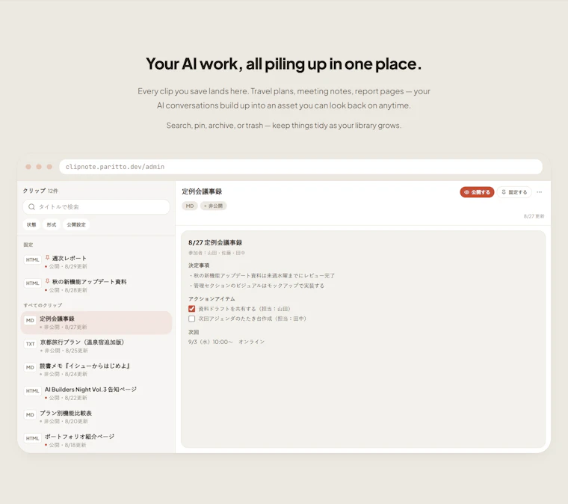Viewport: 568px width, 504px height.
Task: Click the HTML badge of 週次レポート
Action: coord(32,259)
